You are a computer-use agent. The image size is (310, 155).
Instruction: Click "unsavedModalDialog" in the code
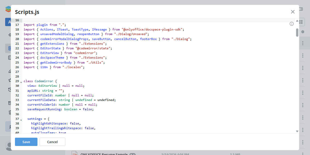(57, 34)
